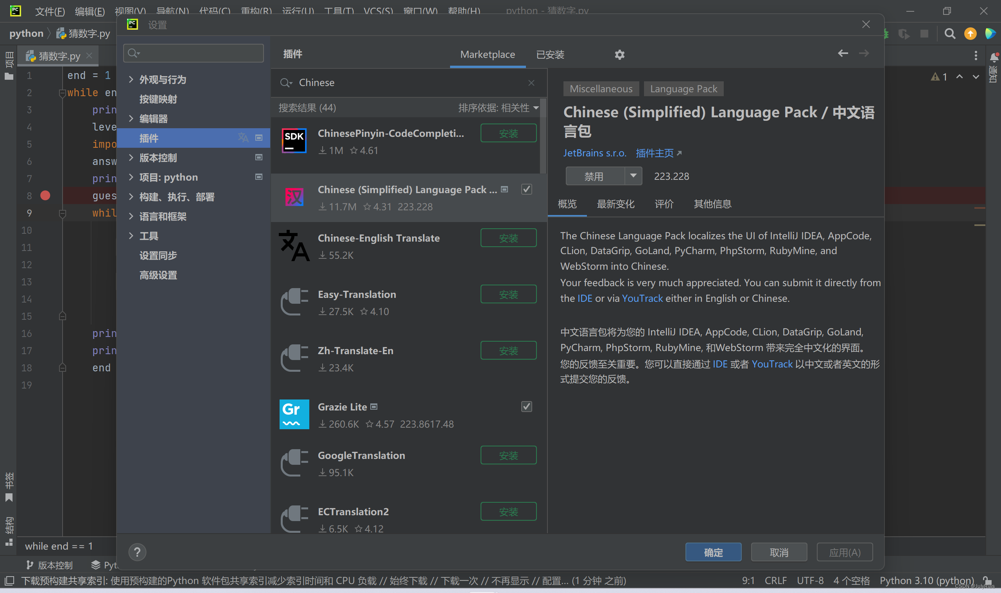Click Search Everywhere magnifier in main toolbar

(950, 34)
